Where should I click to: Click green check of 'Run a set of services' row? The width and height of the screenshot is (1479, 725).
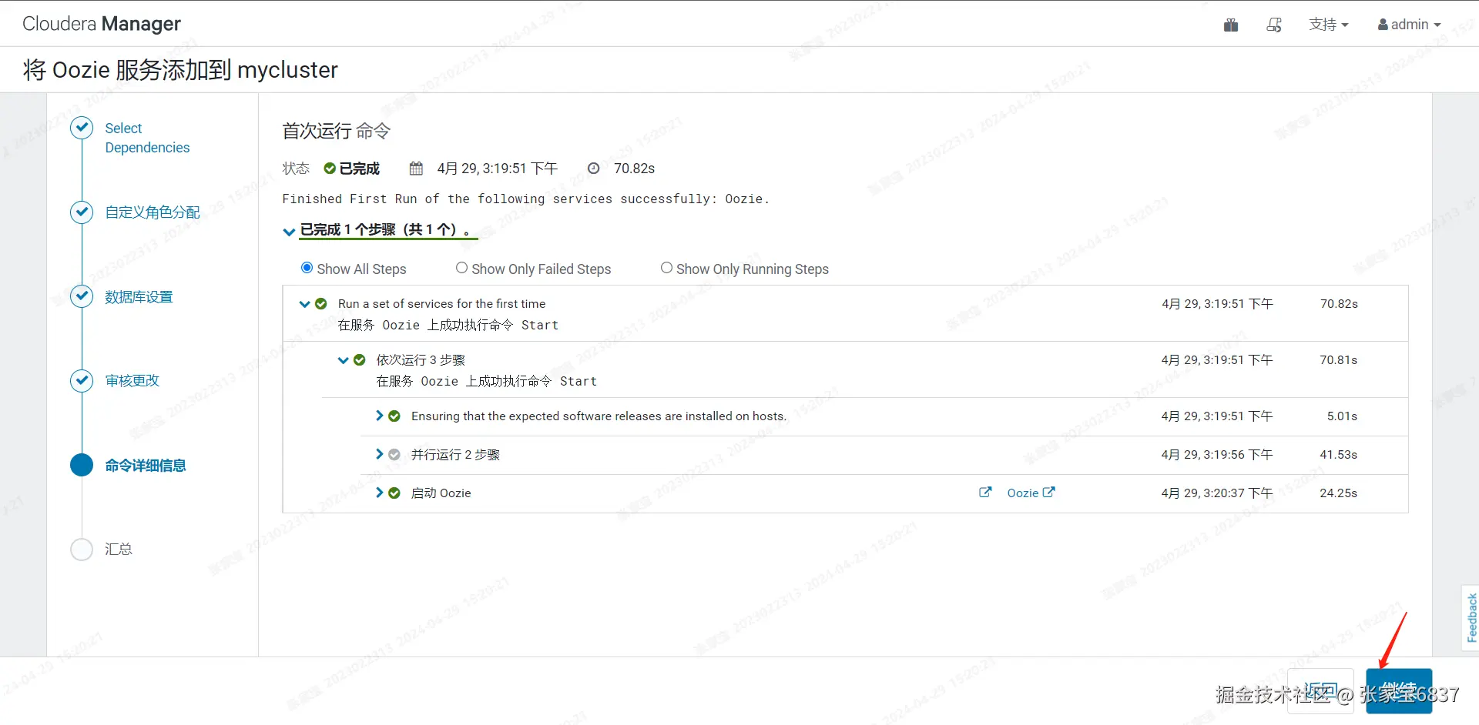321,304
